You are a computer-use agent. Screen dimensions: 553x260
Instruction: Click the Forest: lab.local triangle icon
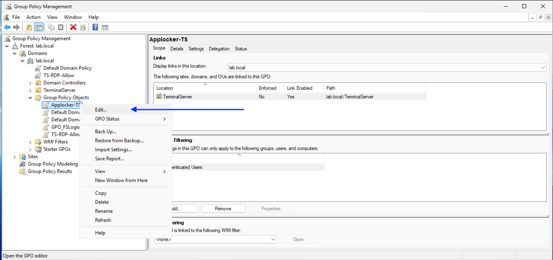[15, 46]
